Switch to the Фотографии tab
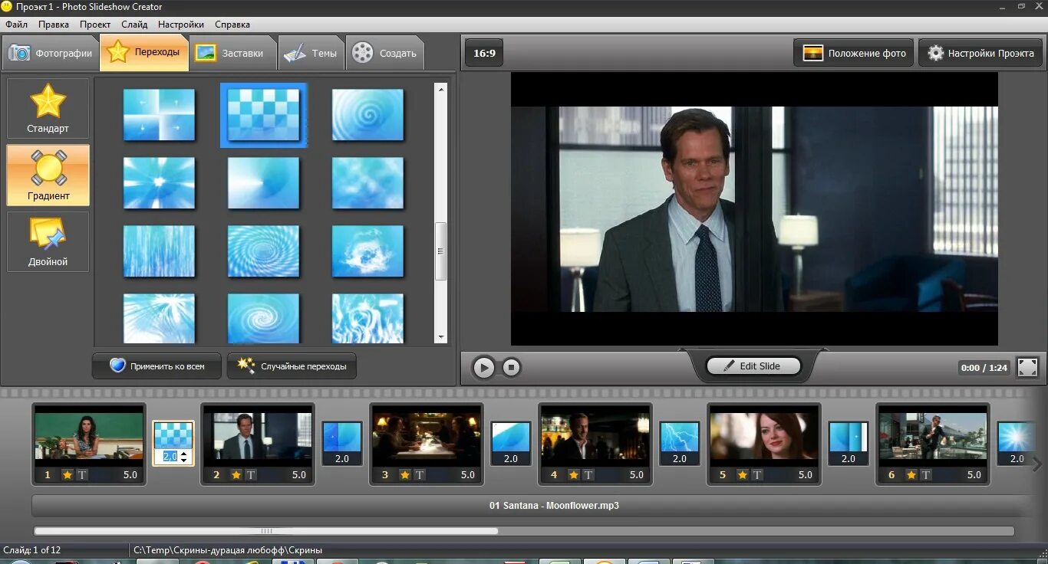1048x564 pixels. click(51, 53)
